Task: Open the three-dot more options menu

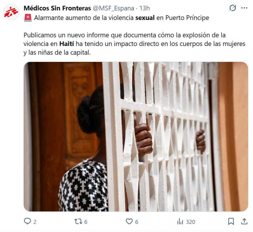Action: [x=244, y=8]
